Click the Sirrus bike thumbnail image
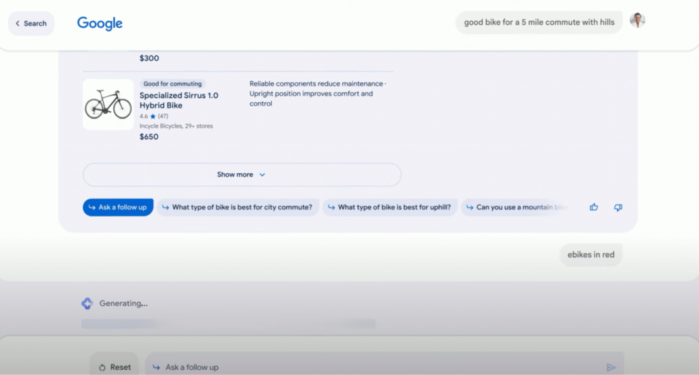Screen dimensions: 699x375 (x=108, y=104)
